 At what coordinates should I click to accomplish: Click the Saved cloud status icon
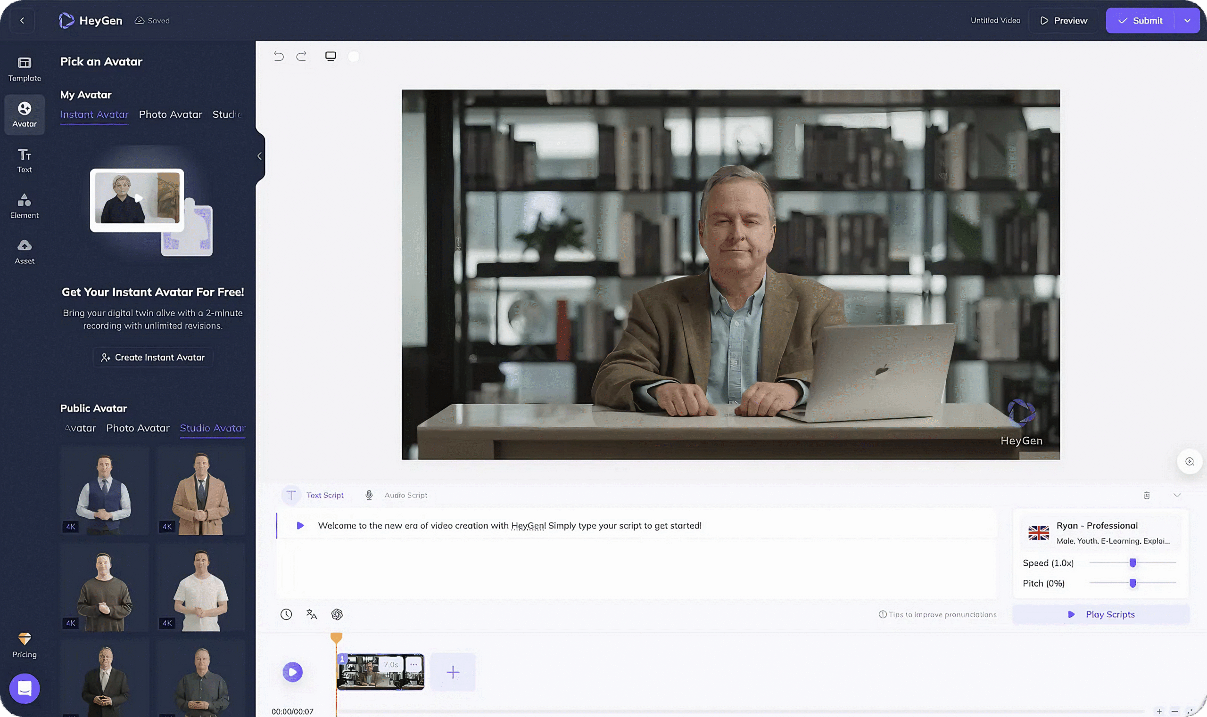139,20
